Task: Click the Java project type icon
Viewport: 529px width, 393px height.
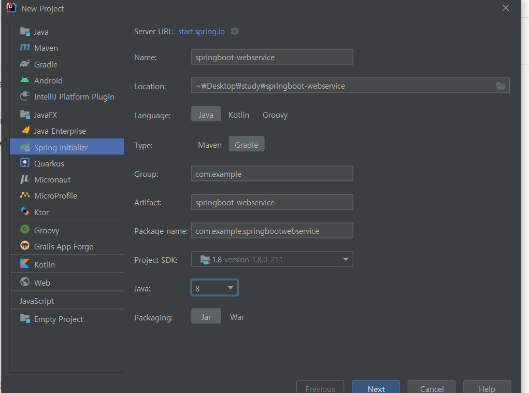Action: 25,32
